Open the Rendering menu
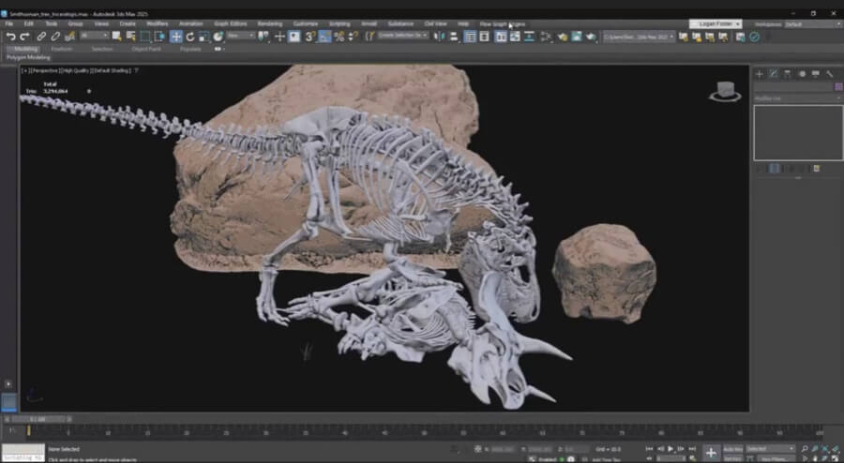 [270, 23]
